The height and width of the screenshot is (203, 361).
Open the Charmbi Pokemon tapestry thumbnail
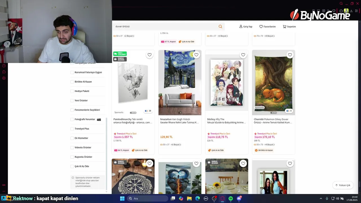click(274, 83)
